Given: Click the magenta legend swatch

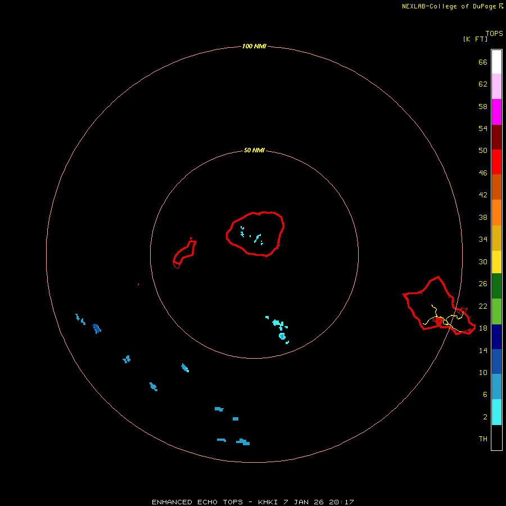Looking at the screenshot, I should tap(496, 112).
